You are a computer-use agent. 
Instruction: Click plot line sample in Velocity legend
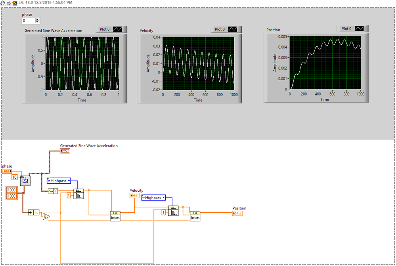coord(233,29)
